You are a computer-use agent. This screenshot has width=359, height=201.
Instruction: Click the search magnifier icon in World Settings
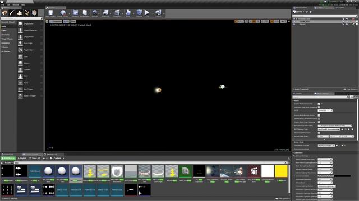coord(348,97)
